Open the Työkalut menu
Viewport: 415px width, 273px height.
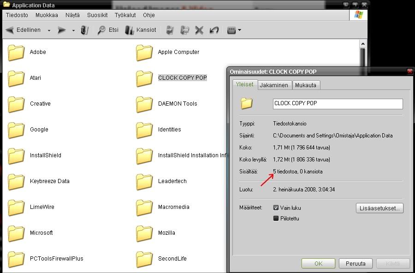125,15
